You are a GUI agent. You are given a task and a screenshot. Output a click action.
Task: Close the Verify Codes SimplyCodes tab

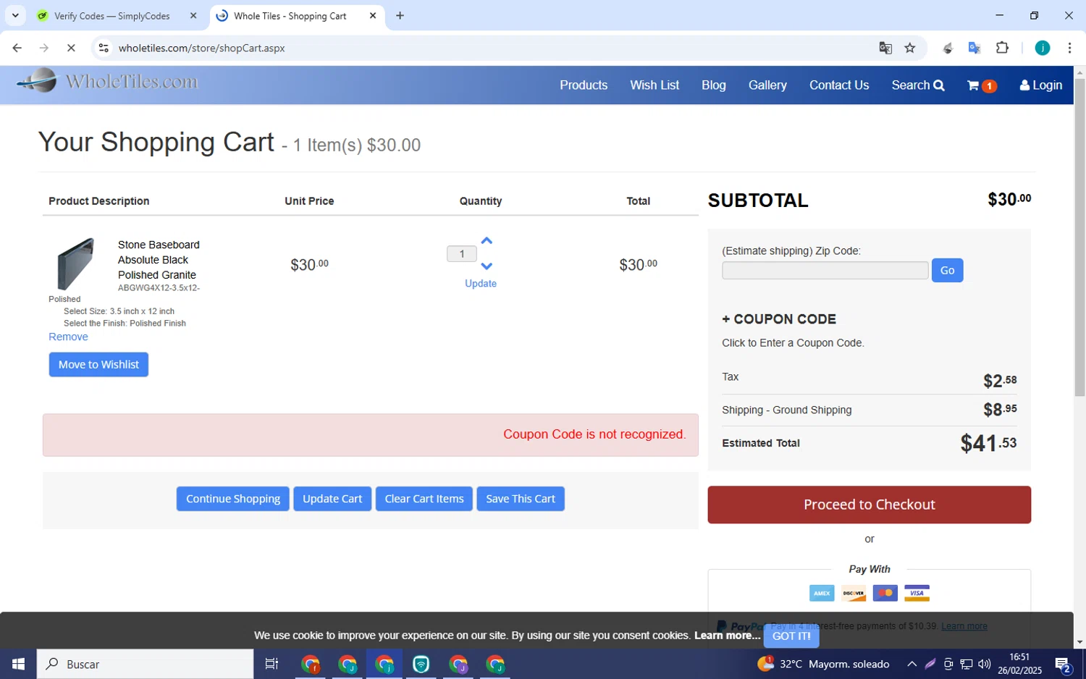tap(193, 16)
